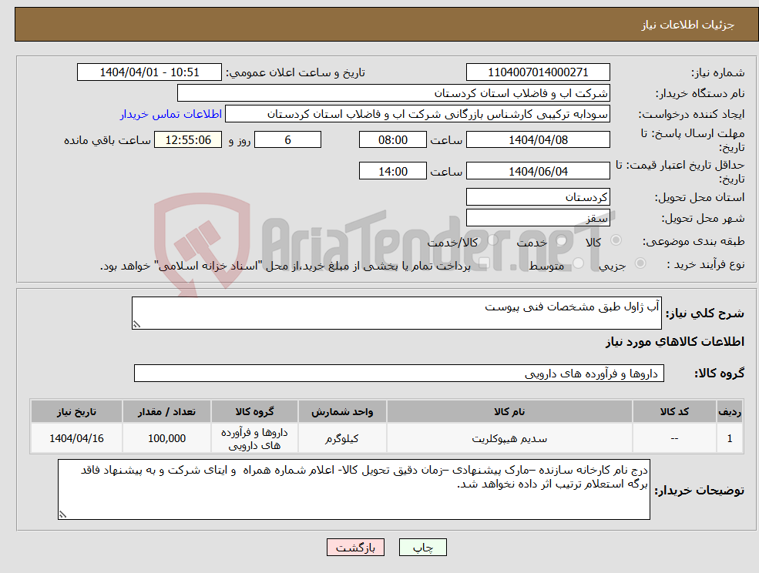Click the buyer organization name field
The height and width of the screenshot is (573, 759).
point(394,93)
